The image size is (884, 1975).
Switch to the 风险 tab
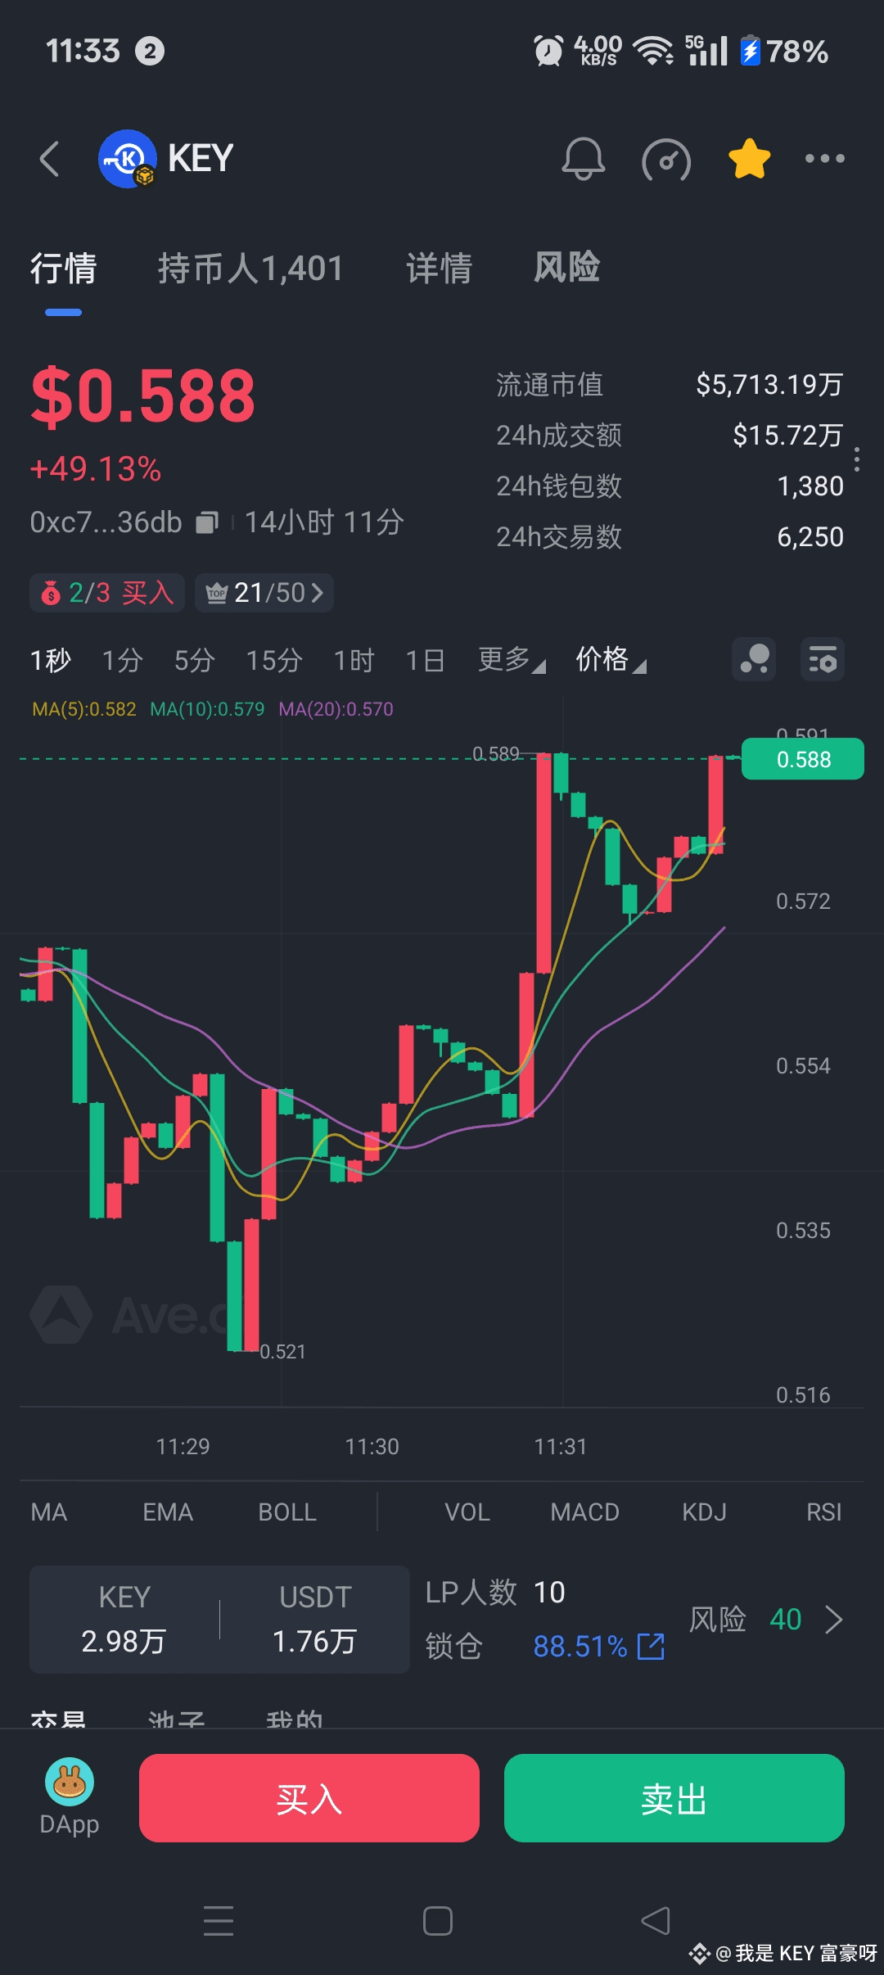pos(566,269)
